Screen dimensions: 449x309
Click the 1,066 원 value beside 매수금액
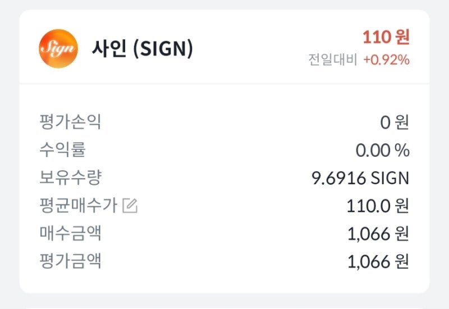coord(379,234)
